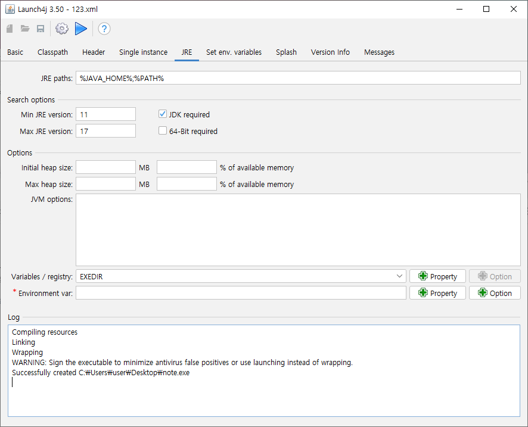Maximize the Launch4j window
528x427 pixels.
coord(486,9)
